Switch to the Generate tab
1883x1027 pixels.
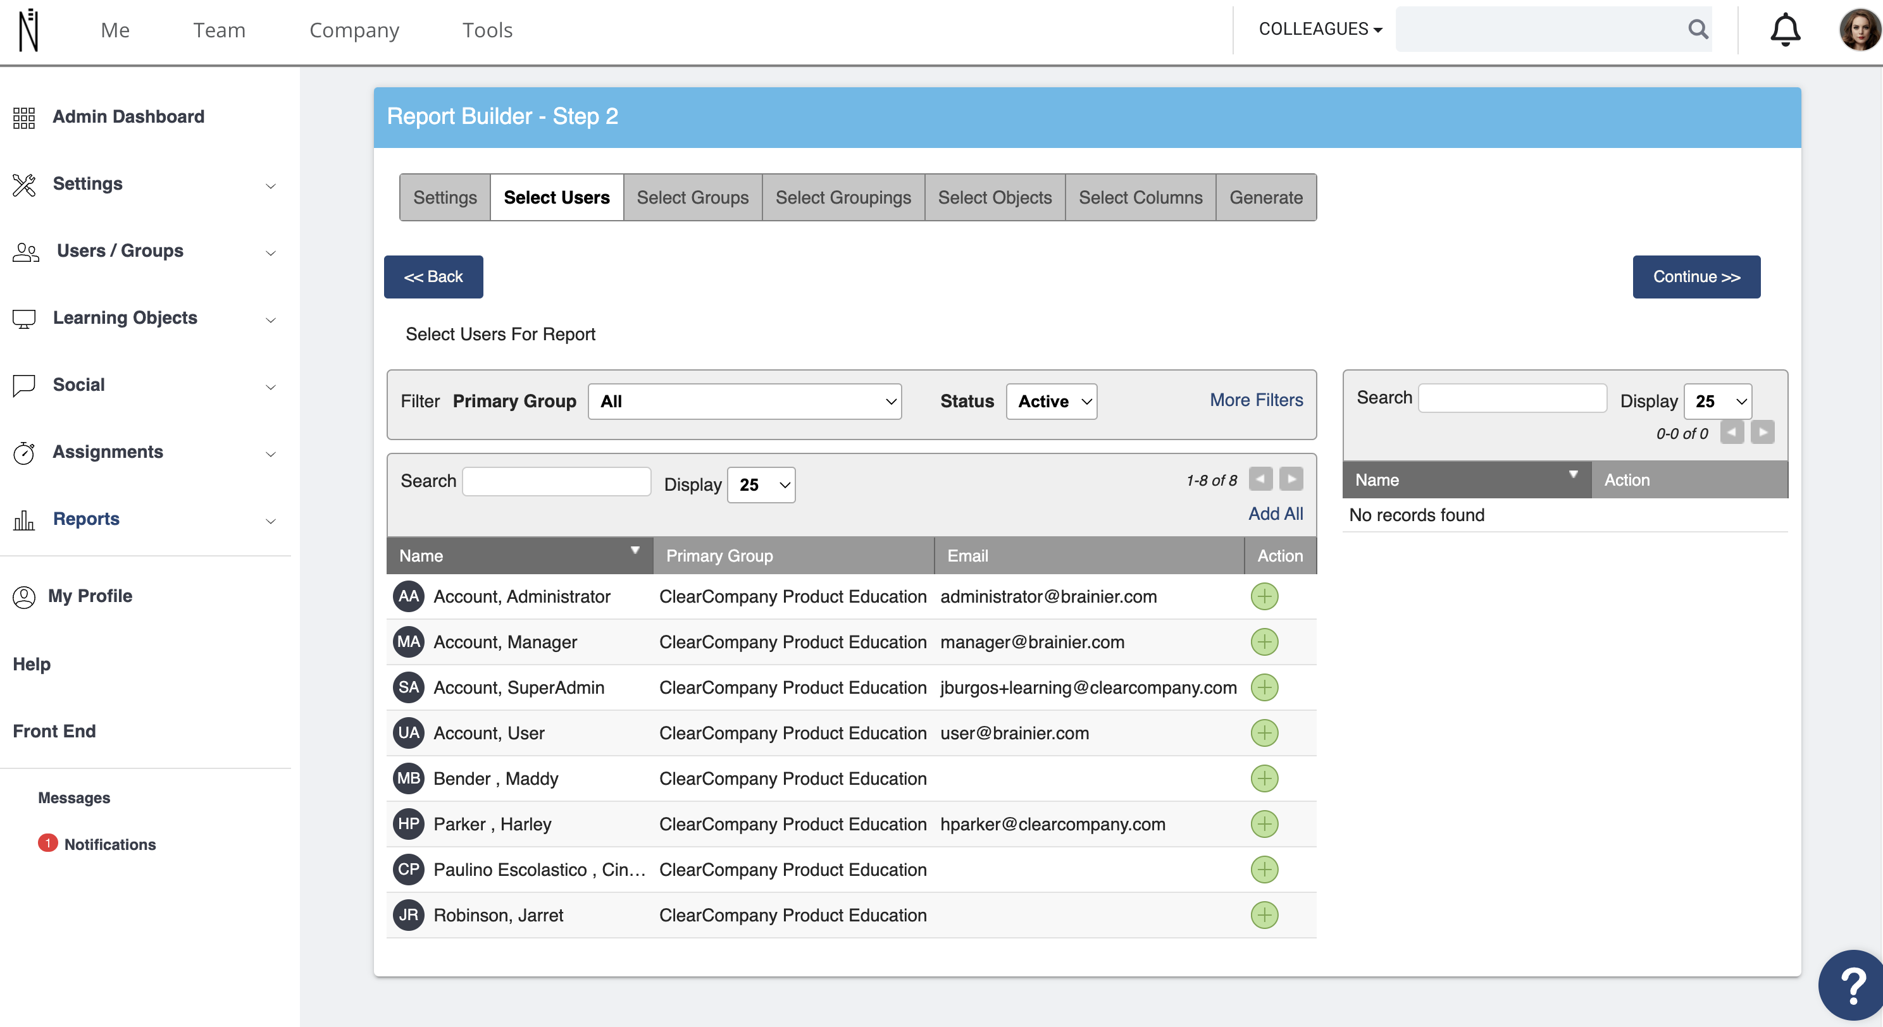tap(1266, 197)
